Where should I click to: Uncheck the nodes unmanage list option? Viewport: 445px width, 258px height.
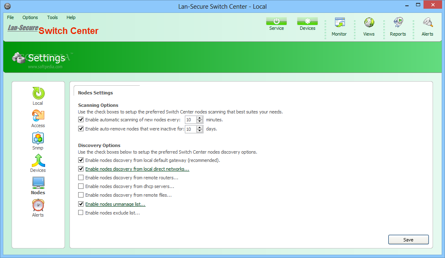click(81, 204)
